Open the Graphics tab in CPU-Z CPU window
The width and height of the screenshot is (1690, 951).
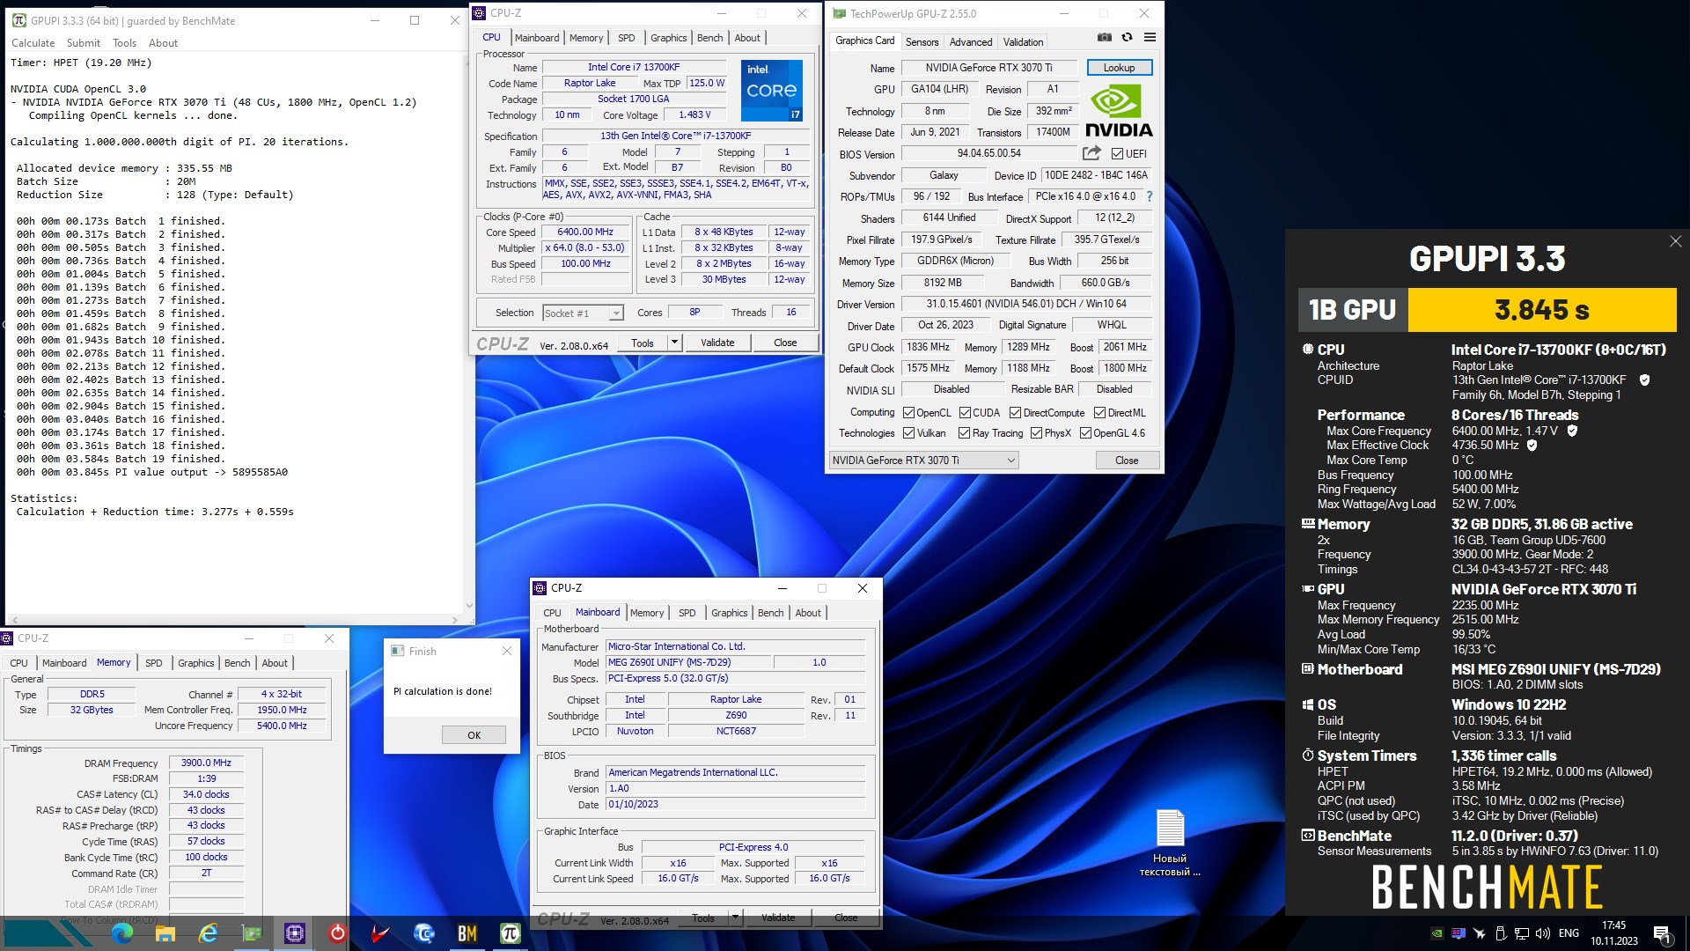tap(668, 38)
